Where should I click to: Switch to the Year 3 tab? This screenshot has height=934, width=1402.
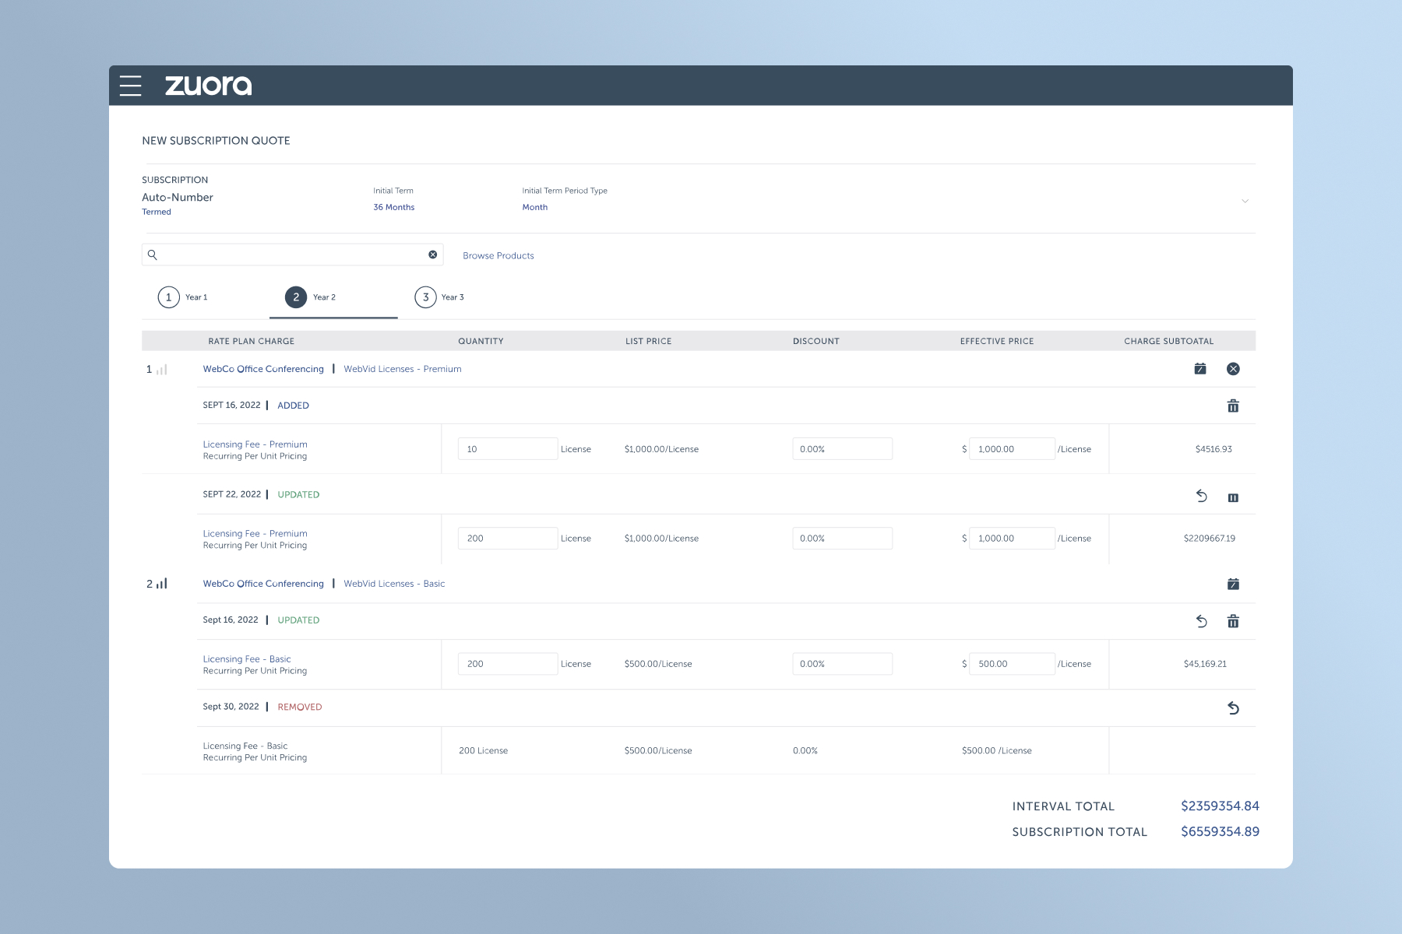440,297
